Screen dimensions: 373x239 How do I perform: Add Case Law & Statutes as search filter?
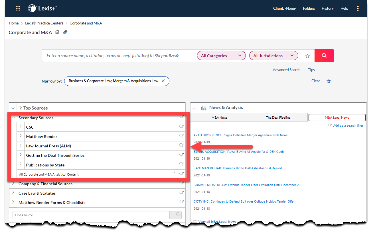click(x=181, y=193)
